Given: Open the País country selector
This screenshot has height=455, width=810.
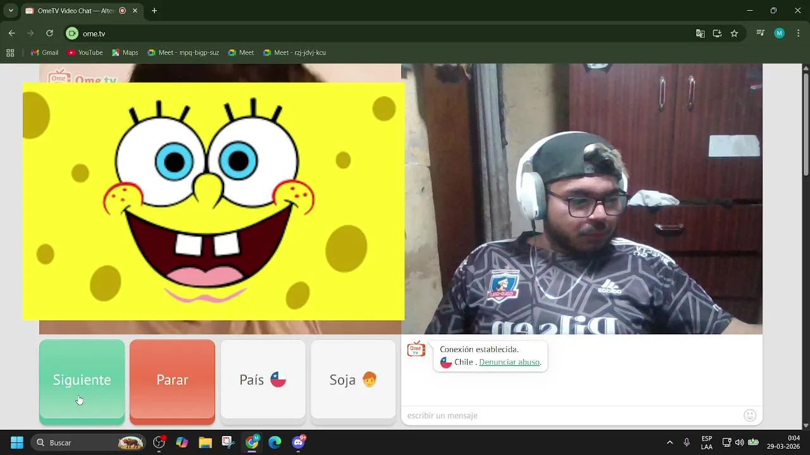Looking at the screenshot, I should [x=263, y=380].
